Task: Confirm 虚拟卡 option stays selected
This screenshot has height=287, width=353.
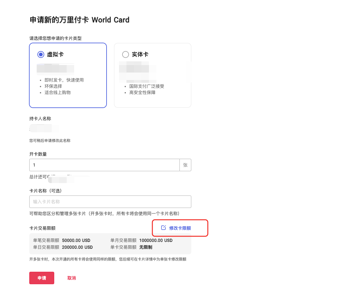Action: pyautogui.click(x=41, y=54)
